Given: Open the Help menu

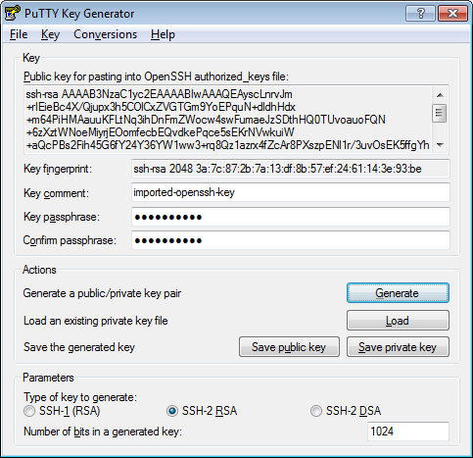Looking at the screenshot, I should (x=163, y=34).
